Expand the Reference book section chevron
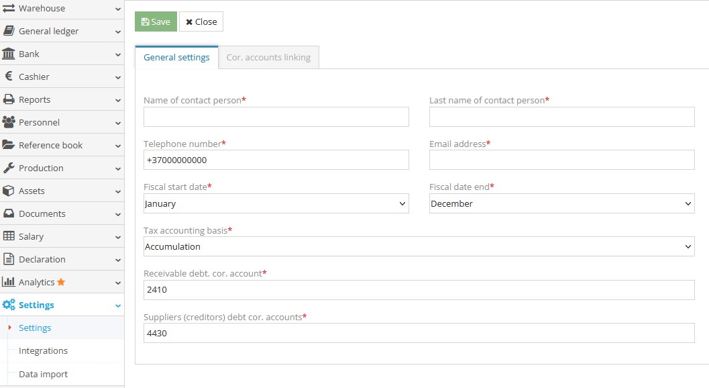 [119, 145]
